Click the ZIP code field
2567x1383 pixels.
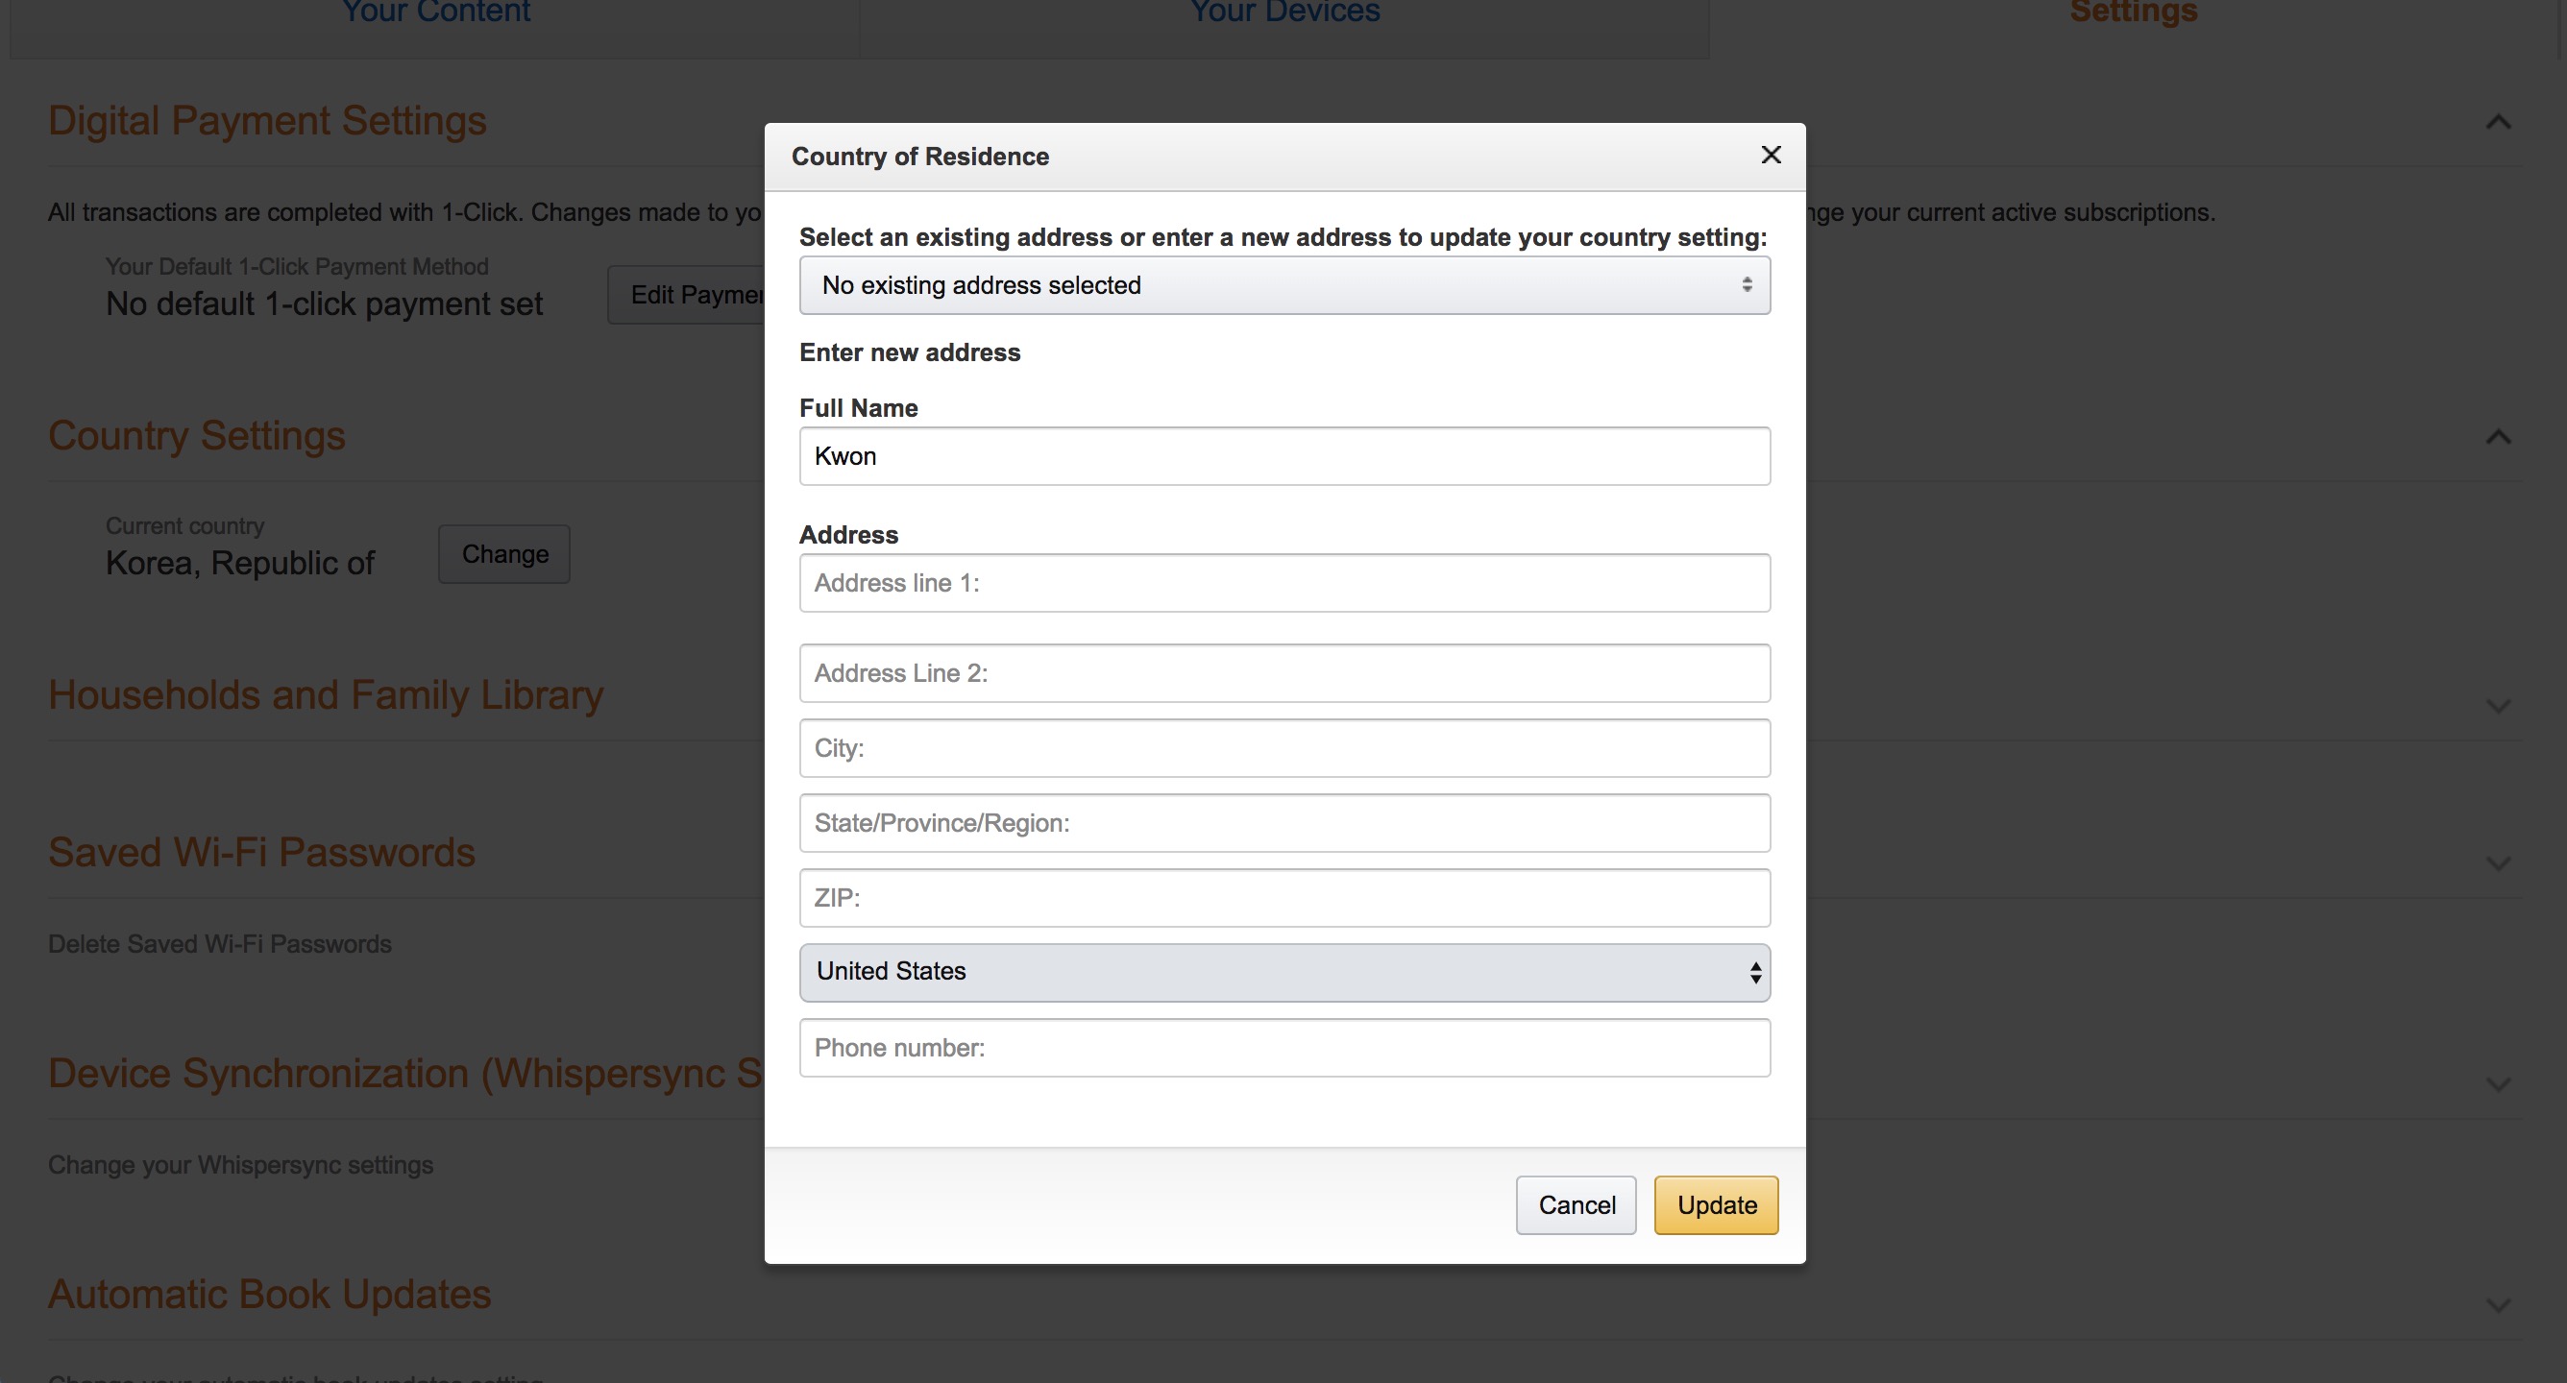point(1284,898)
